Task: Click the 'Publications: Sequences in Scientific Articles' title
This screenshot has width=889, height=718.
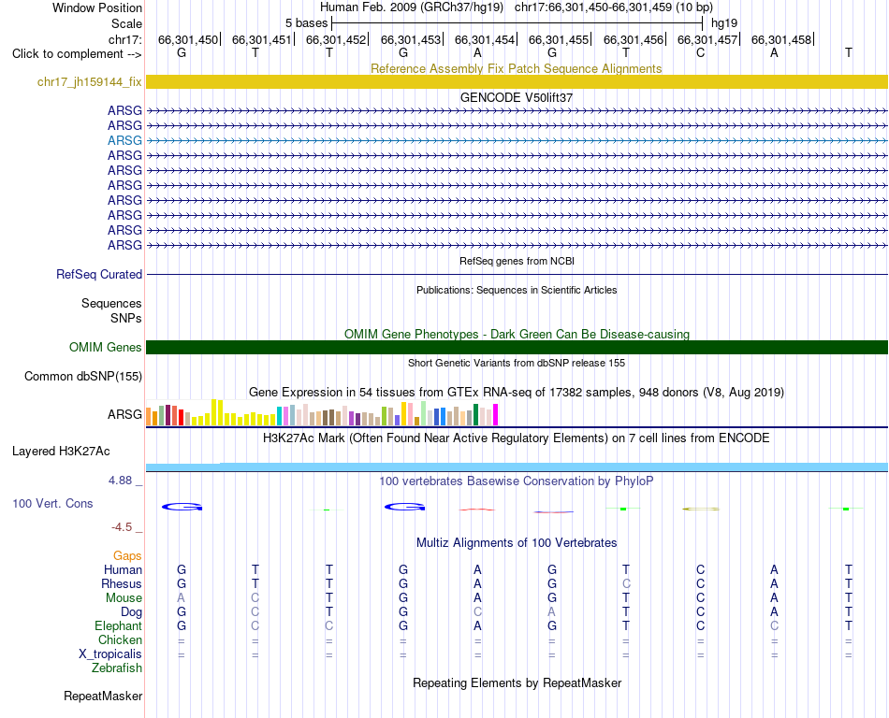Action: [x=517, y=290]
